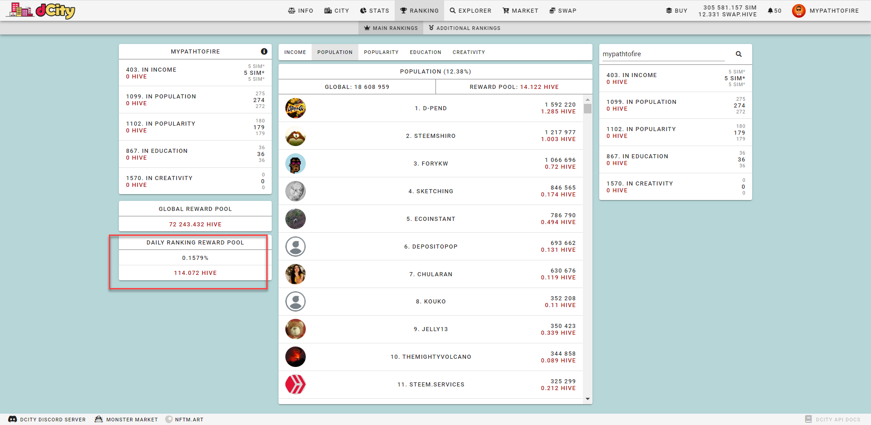Open the Market page
Image resolution: width=871 pixels, height=425 pixels.
tap(520, 10)
